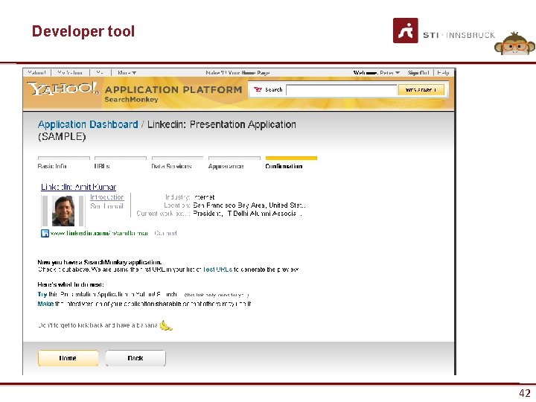The width and height of the screenshot is (536, 402).
Task: Click into the Yahoo search input field
Action: [x=342, y=90]
